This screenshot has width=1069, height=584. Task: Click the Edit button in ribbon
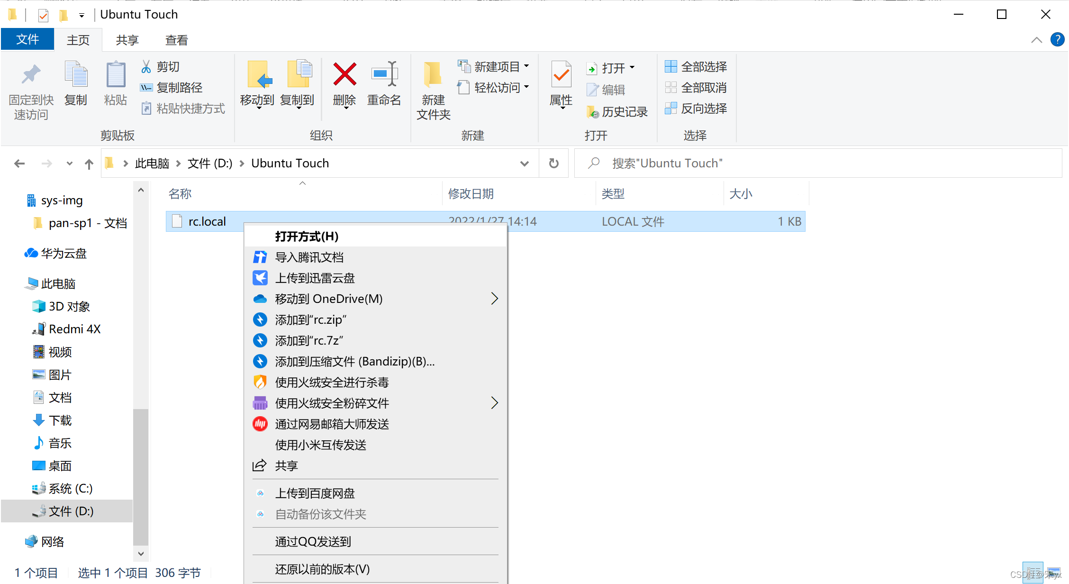(606, 90)
